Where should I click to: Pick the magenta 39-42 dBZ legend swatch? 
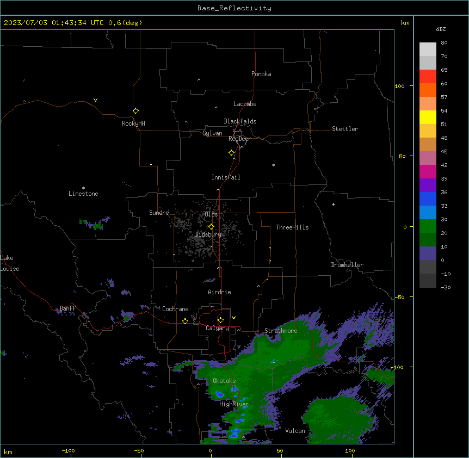(x=428, y=171)
